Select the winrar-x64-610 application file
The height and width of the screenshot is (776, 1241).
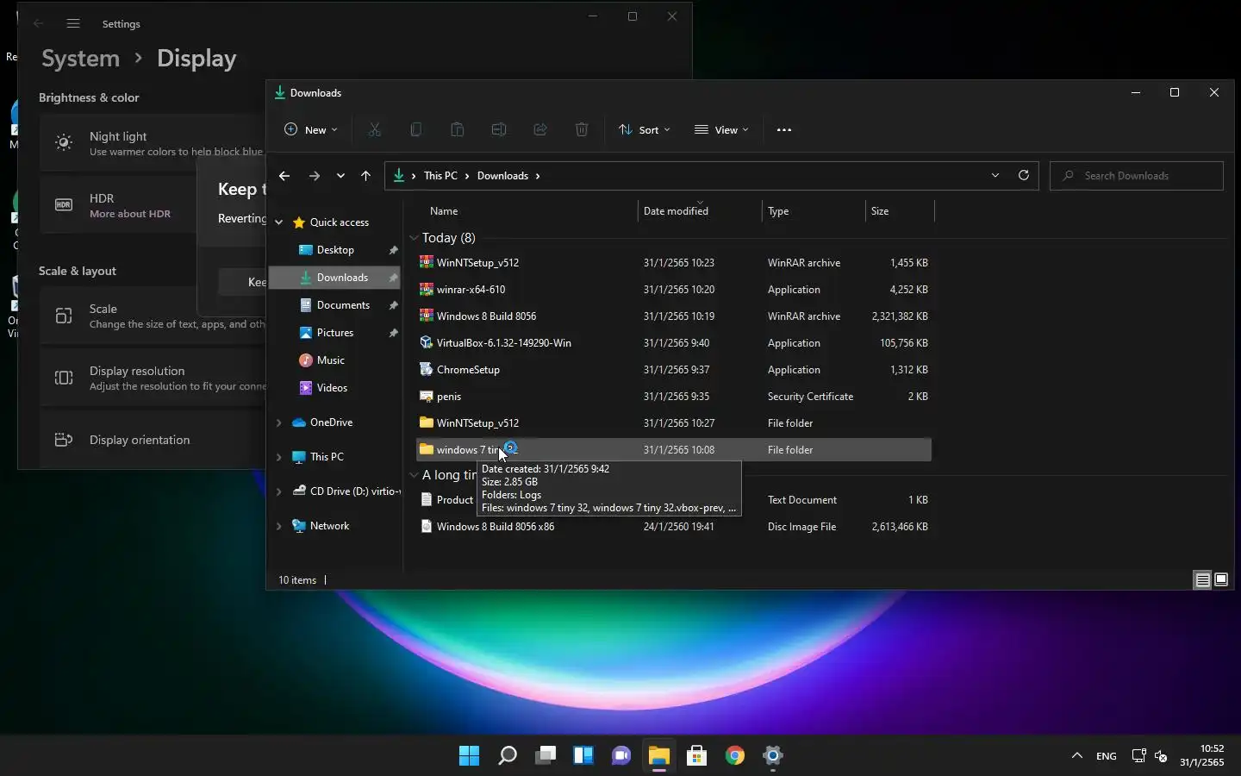click(674, 290)
